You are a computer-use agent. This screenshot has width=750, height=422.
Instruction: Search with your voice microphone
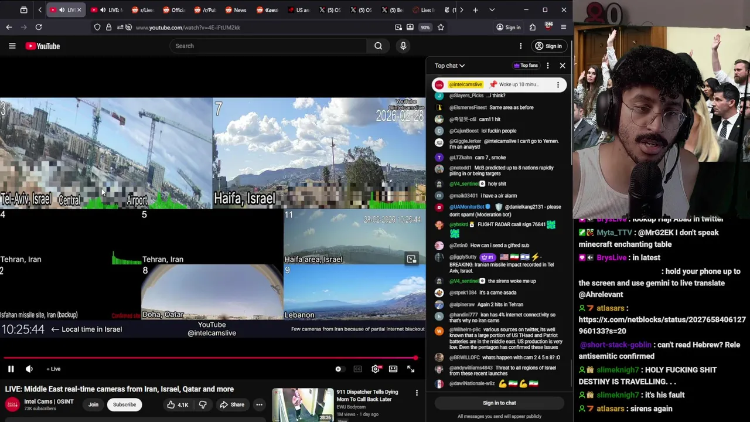point(403,46)
